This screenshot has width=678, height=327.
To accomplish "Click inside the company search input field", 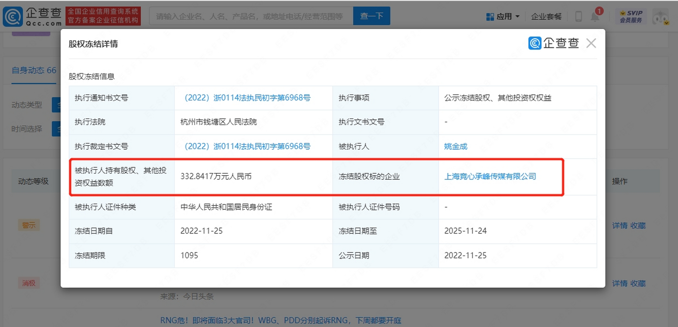I will pyautogui.click(x=250, y=16).
